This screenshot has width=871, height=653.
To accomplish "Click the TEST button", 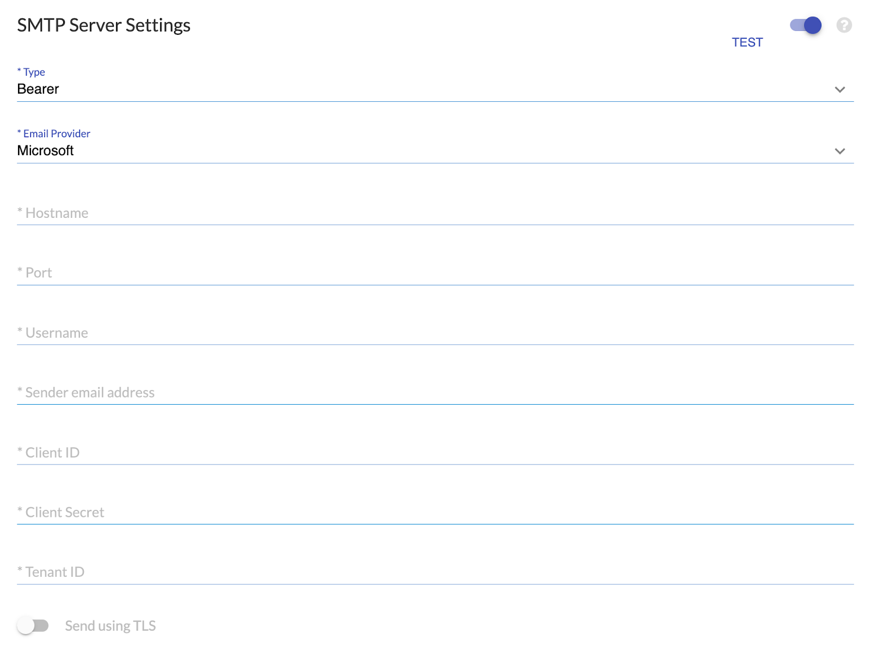I will tap(747, 42).
